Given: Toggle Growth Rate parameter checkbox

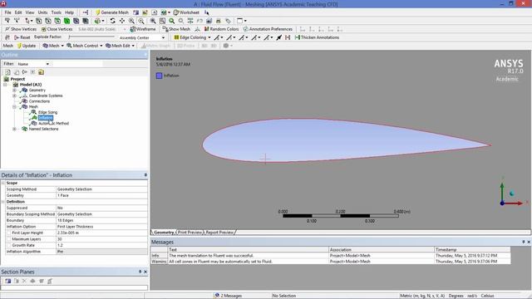Looking at the screenshot, I should [9, 245].
